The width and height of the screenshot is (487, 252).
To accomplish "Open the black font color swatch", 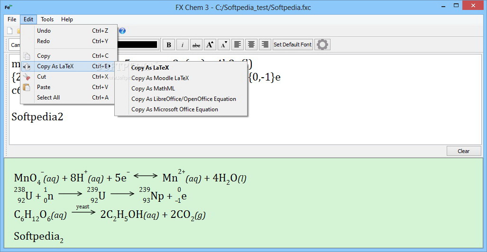I will (x=138, y=45).
